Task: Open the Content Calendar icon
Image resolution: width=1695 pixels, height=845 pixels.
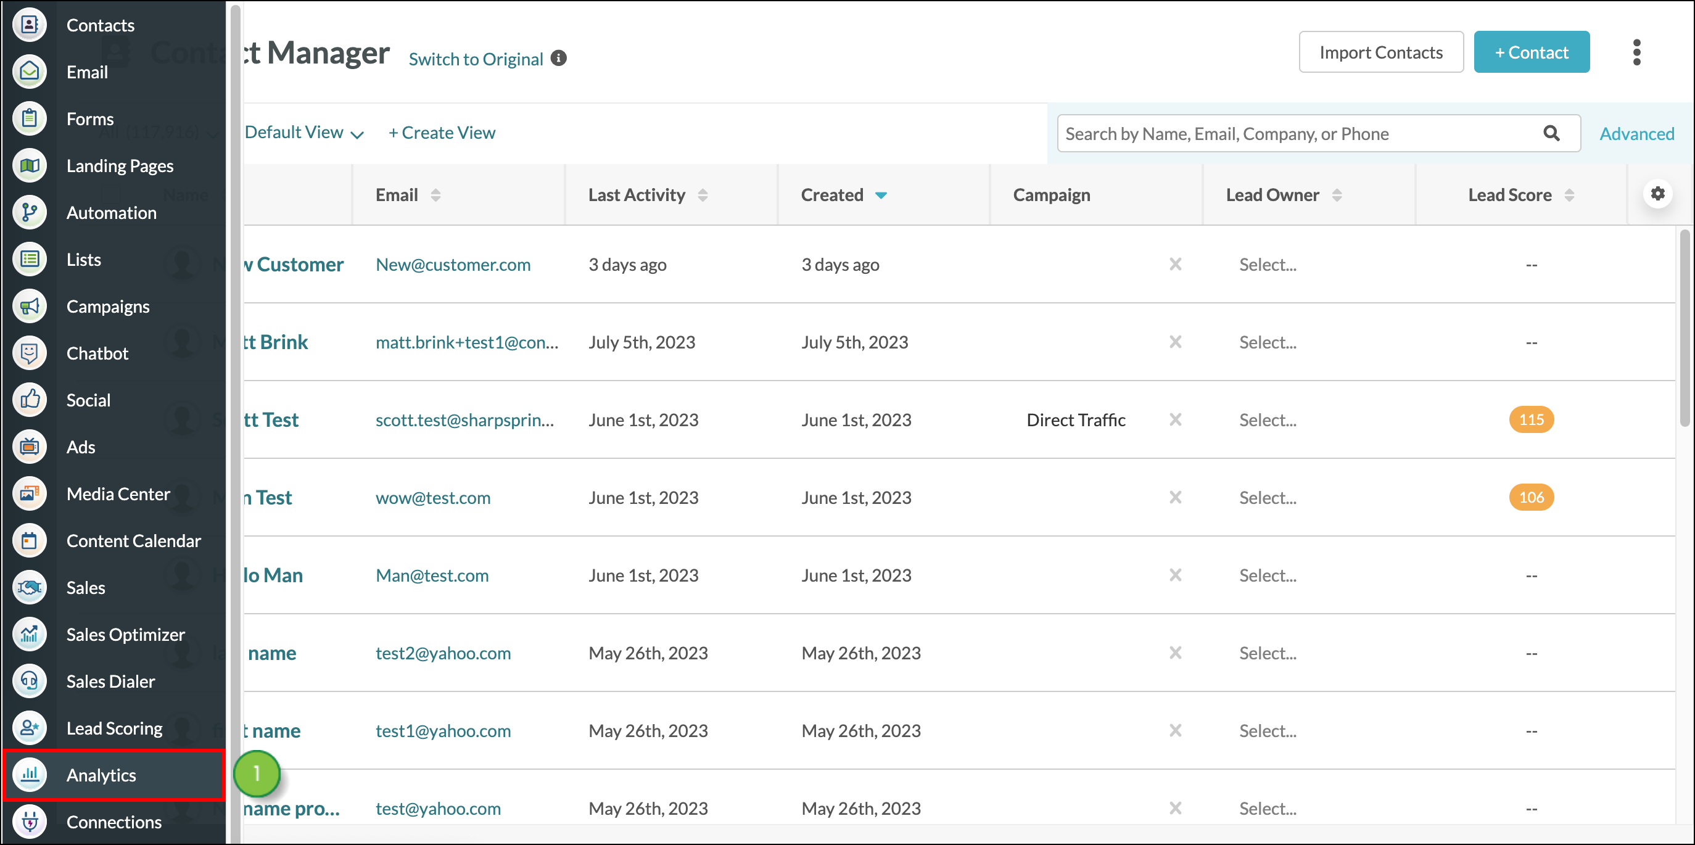Action: (30, 540)
